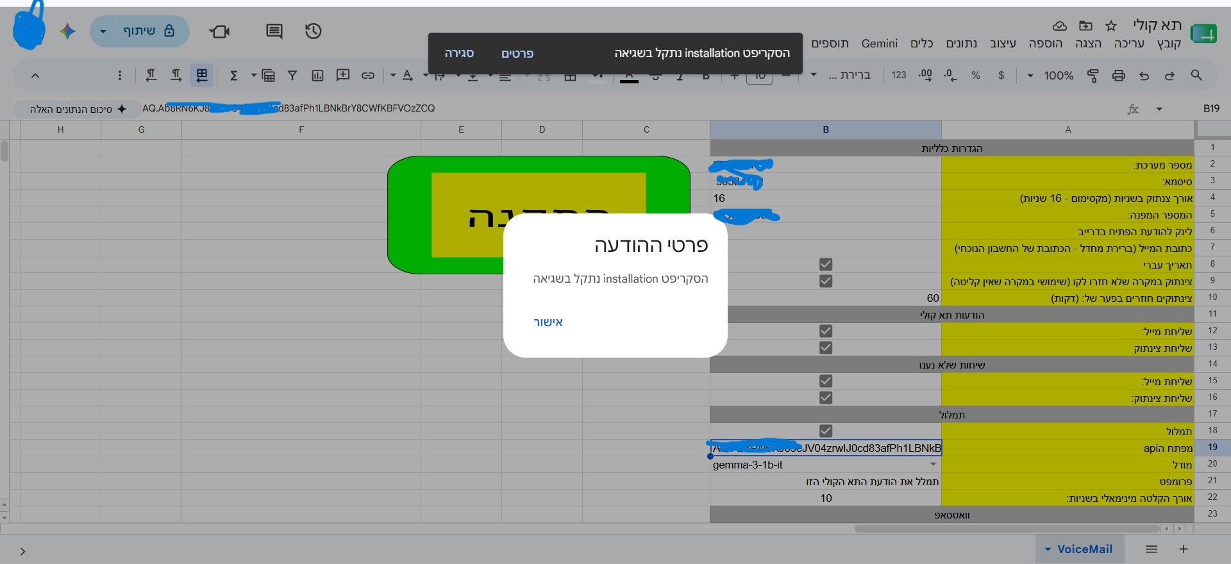
Task: Click the Gemini sparkle icon
Action: point(67,31)
